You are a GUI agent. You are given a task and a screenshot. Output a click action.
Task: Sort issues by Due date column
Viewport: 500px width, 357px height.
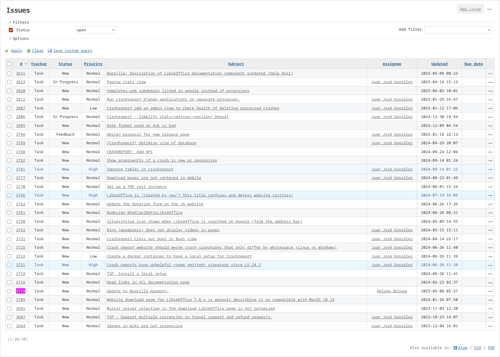(474, 64)
